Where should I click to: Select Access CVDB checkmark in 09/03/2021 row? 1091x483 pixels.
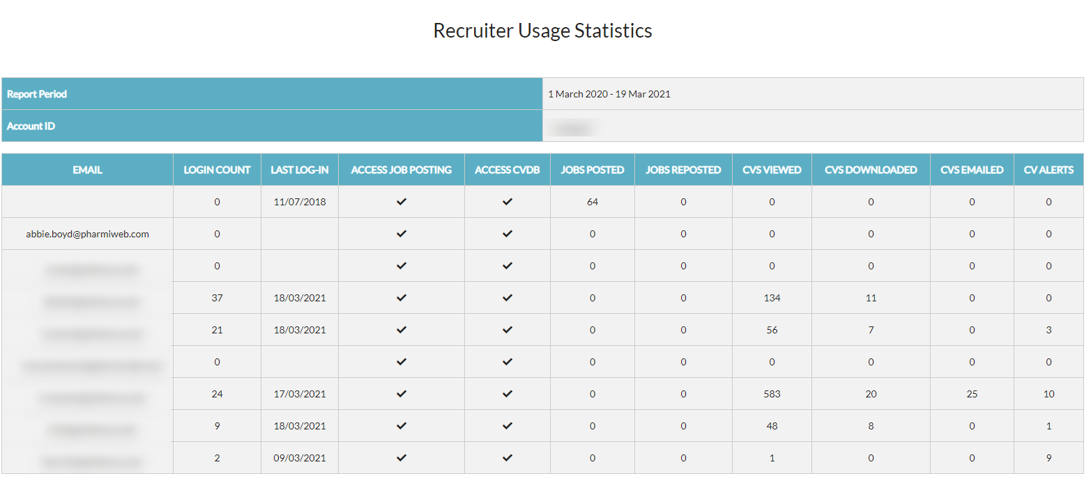508,458
